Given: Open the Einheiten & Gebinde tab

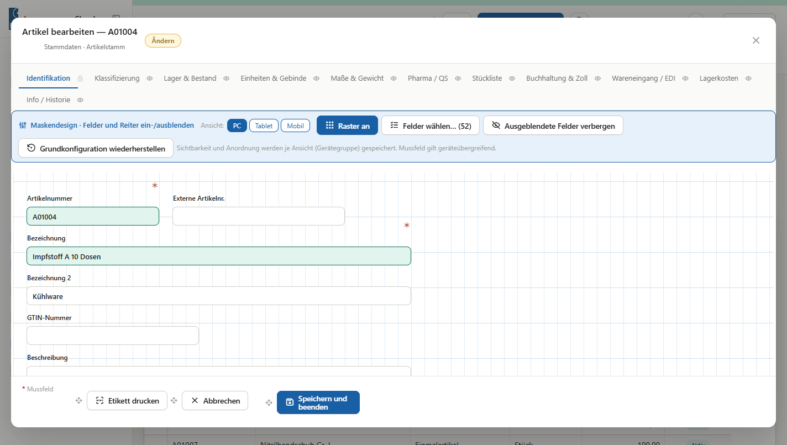Looking at the screenshot, I should tap(273, 78).
